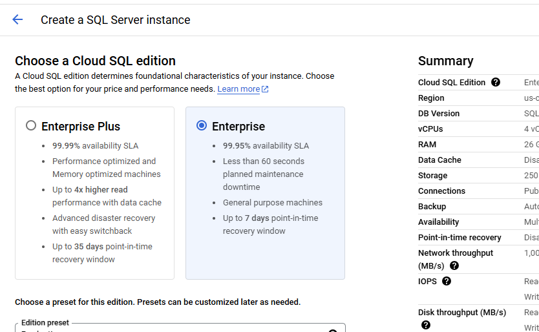Click the Data Cache summary label
Image resolution: width=539 pixels, height=332 pixels.
click(439, 160)
